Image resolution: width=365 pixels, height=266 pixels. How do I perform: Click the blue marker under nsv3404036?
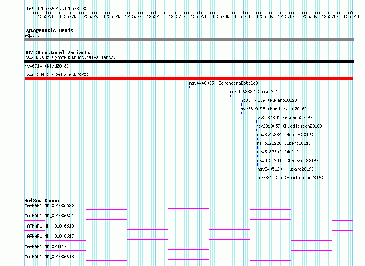point(256,122)
